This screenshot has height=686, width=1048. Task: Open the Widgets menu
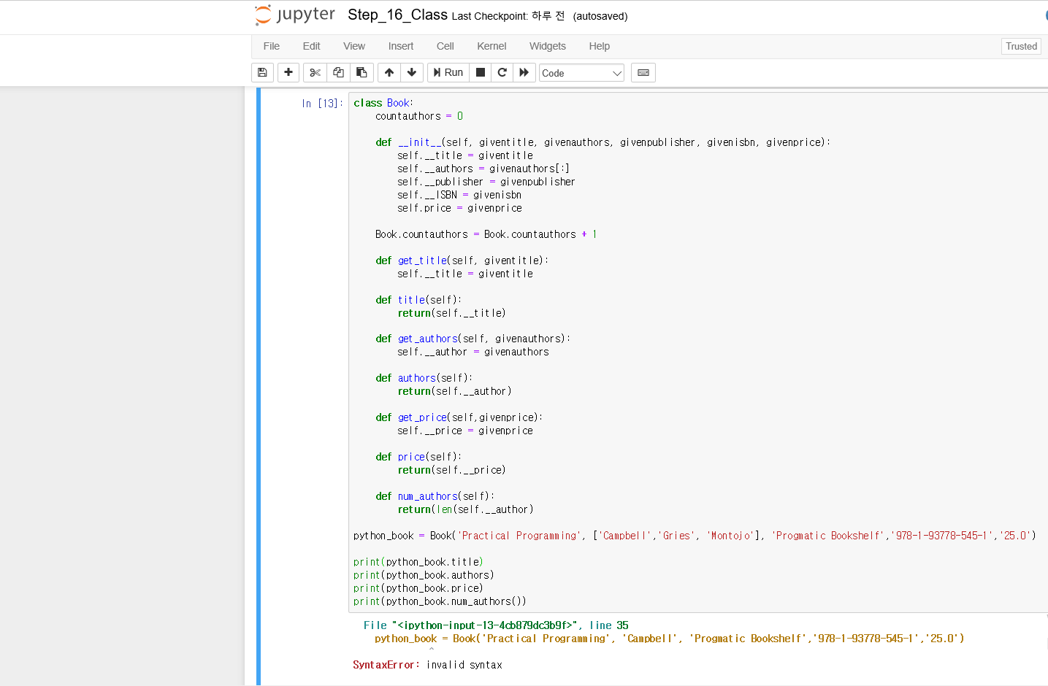pyautogui.click(x=548, y=46)
